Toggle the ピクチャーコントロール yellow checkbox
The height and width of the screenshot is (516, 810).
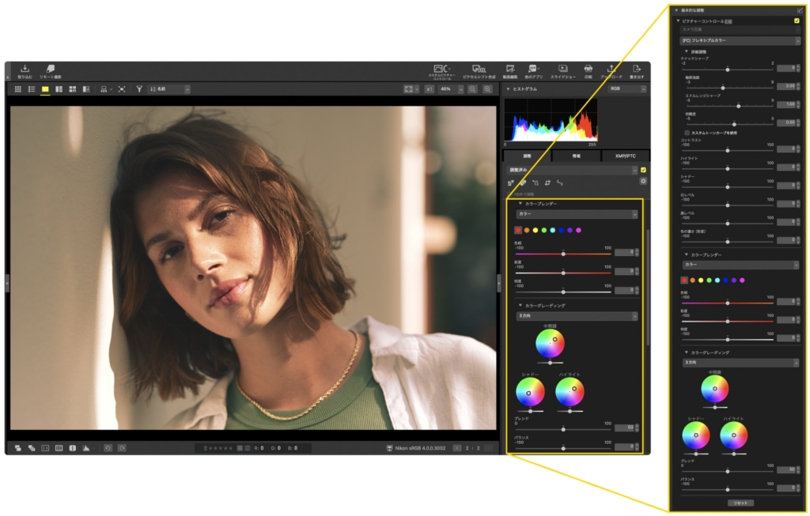pyautogui.click(x=797, y=21)
